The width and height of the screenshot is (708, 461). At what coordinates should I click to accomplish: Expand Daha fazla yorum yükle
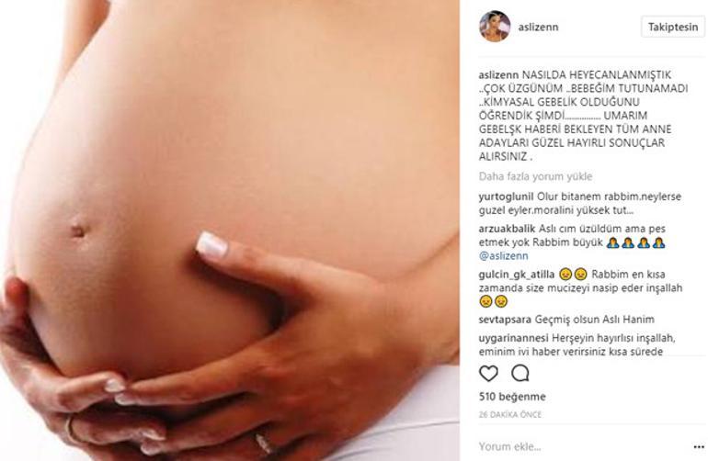click(x=535, y=176)
